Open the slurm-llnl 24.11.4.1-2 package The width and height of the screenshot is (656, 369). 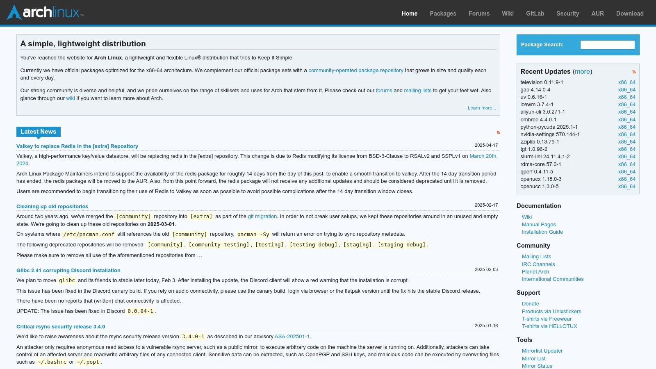coord(545,157)
